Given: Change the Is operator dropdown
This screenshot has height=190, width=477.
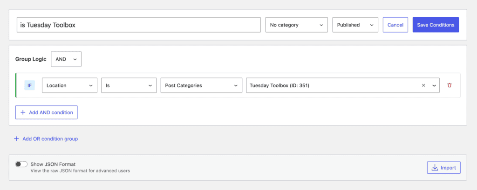Looking at the screenshot, I should coord(129,85).
